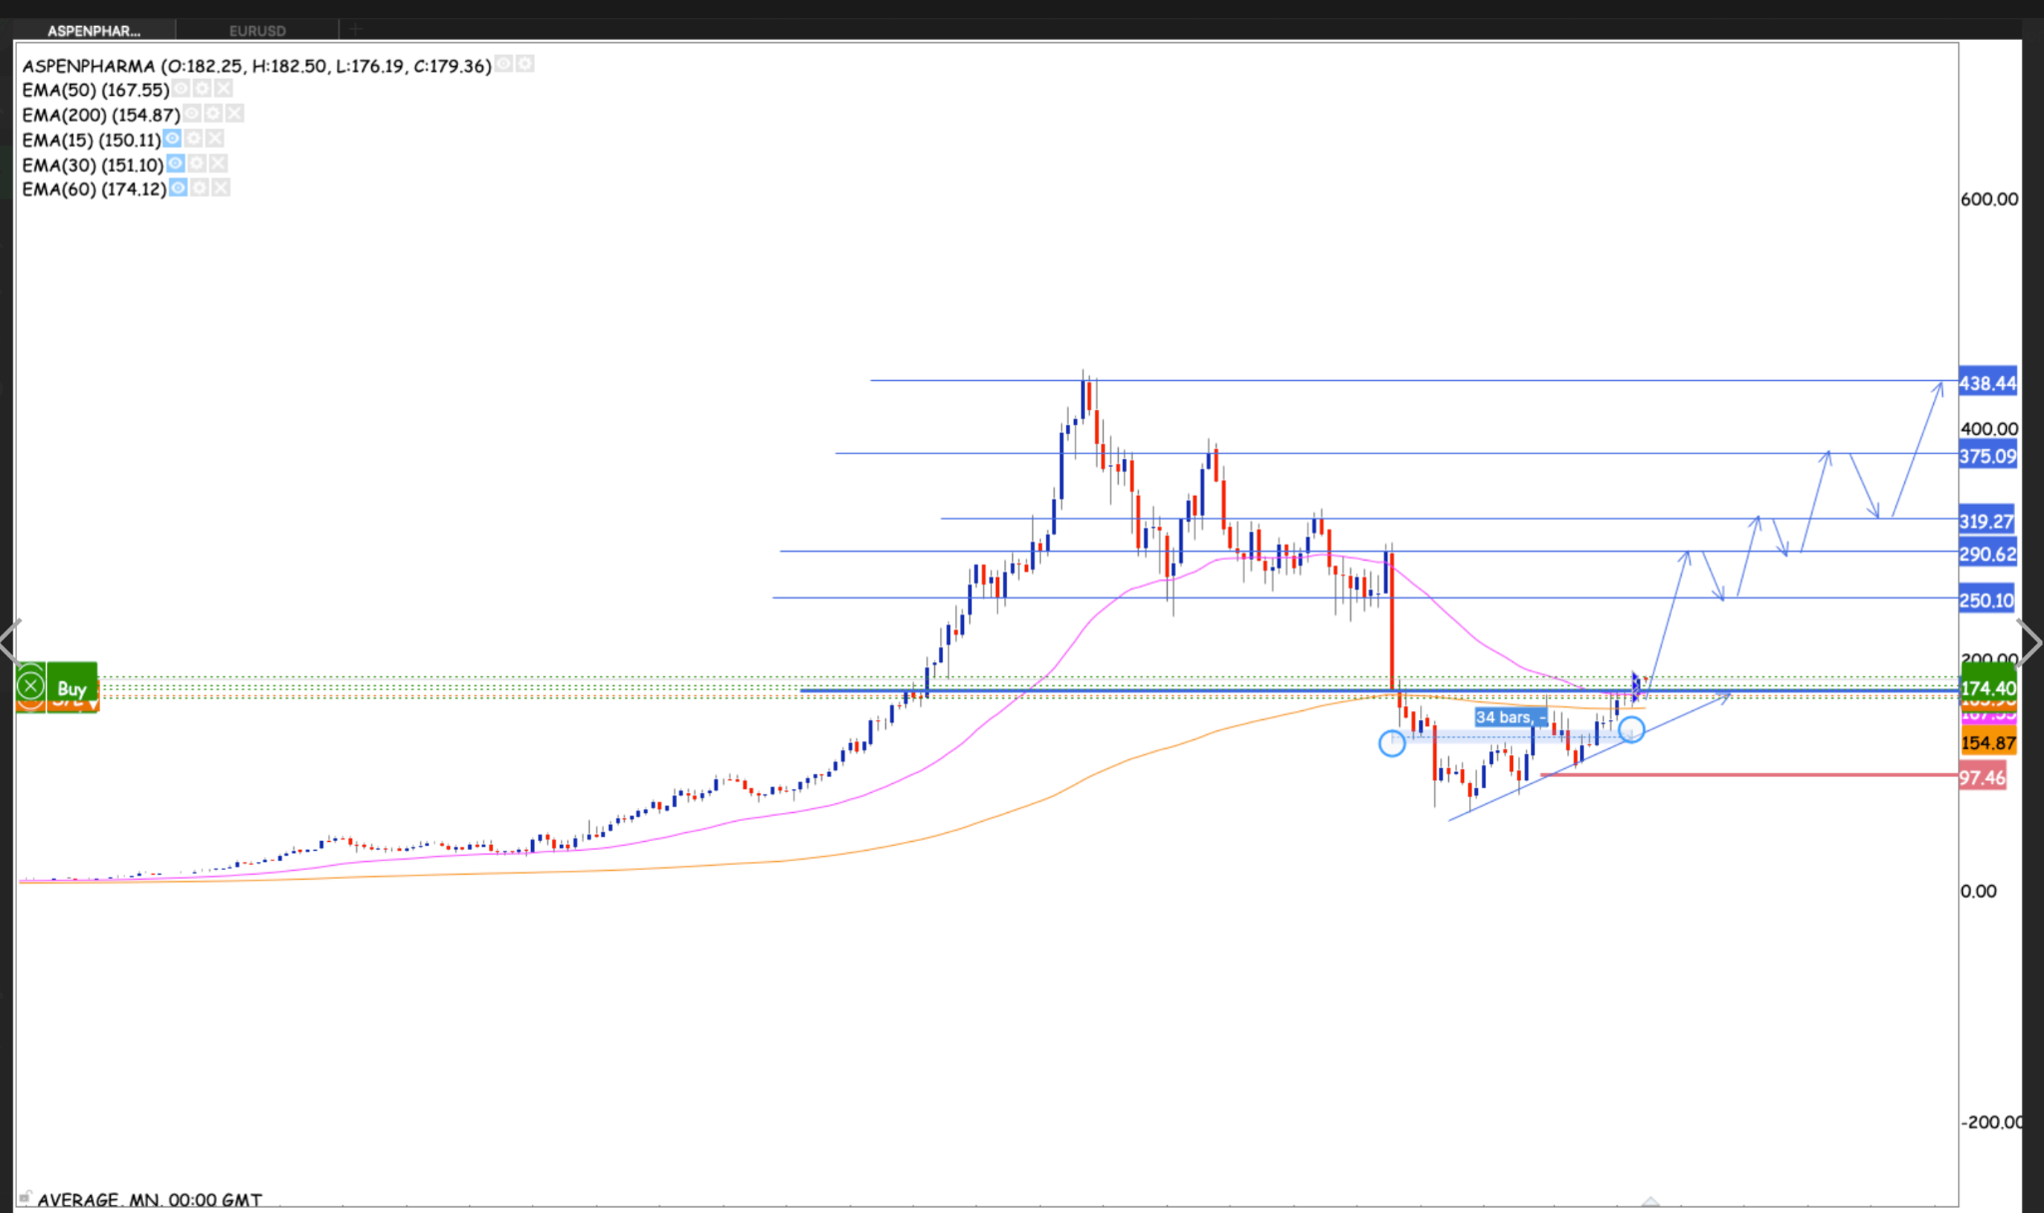Switch to the EURUSD chart tab
This screenshot has height=1213, width=2044.
[x=257, y=31]
